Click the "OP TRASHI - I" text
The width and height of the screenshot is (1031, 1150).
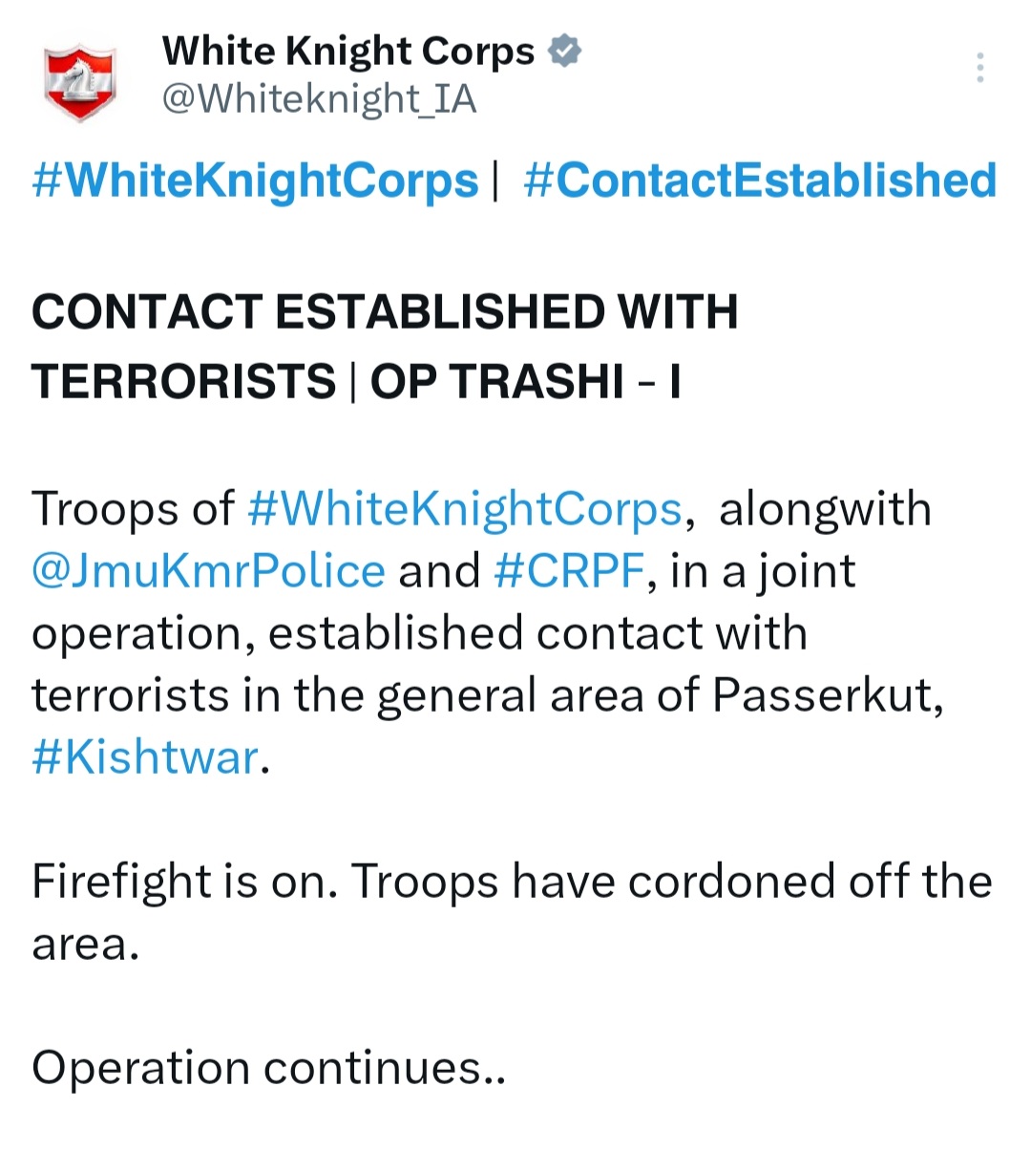[x=525, y=381]
